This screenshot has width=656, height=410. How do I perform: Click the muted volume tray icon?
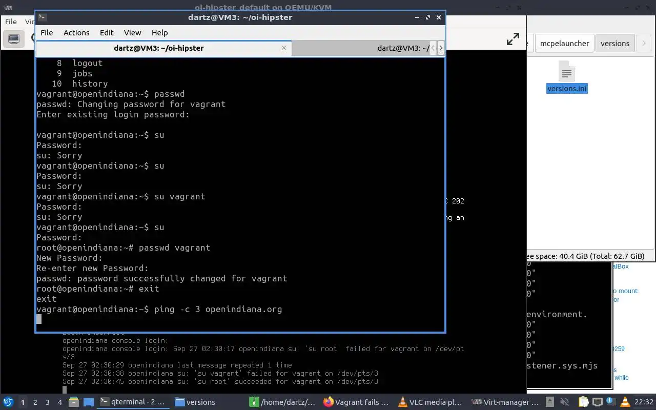click(x=565, y=402)
